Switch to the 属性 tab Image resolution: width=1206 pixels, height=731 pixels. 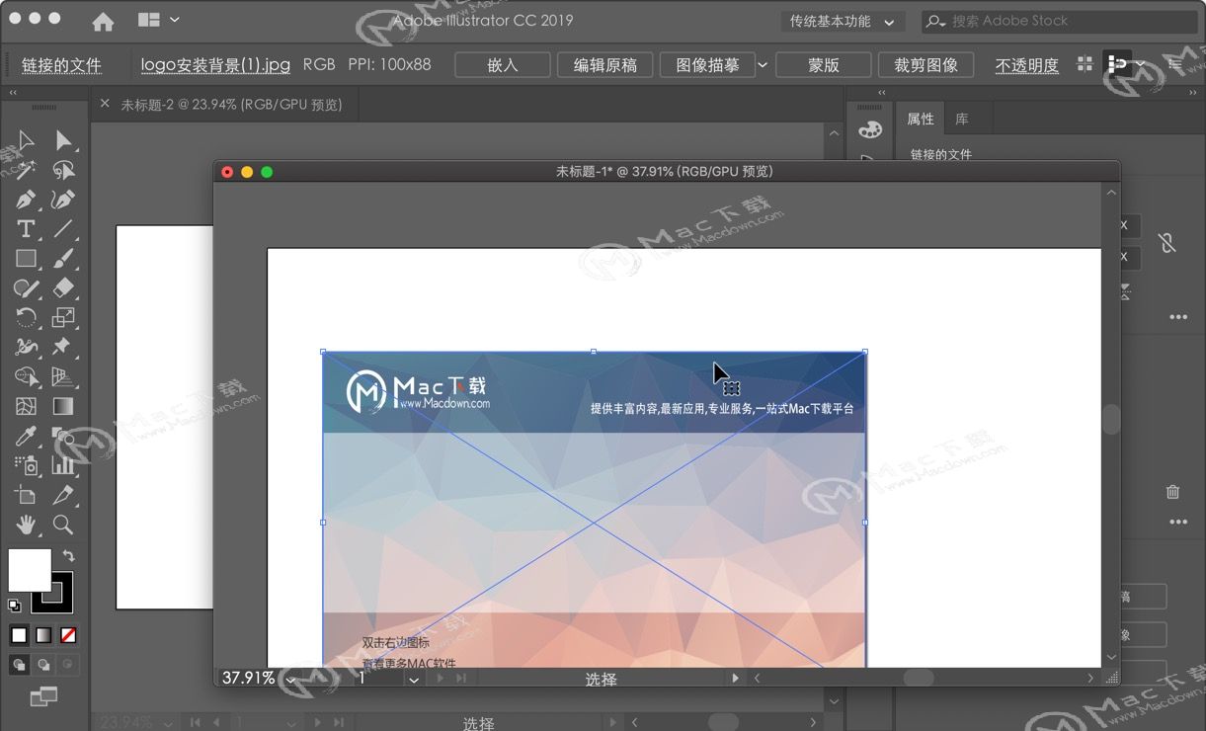[921, 119]
